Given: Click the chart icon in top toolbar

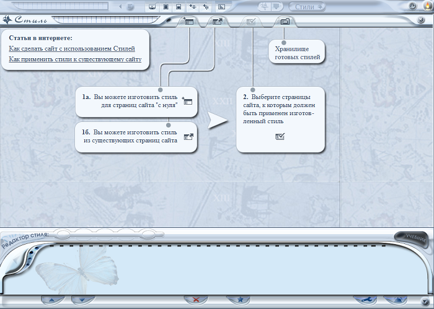Looking at the screenshot, I should click(x=221, y=7).
